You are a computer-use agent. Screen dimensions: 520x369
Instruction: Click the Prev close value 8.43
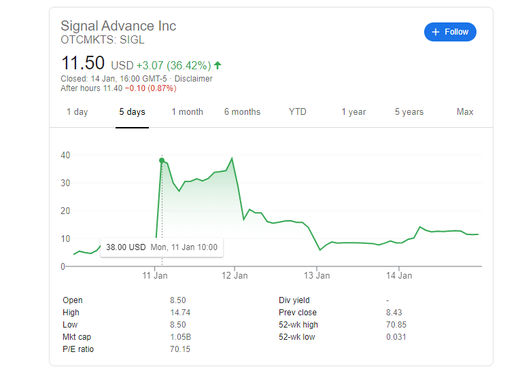pyautogui.click(x=394, y=313)
